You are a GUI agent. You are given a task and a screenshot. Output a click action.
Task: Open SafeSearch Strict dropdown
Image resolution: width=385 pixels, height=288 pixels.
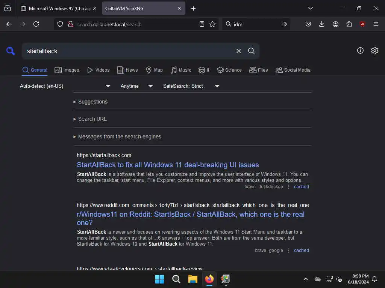(191, 86)
